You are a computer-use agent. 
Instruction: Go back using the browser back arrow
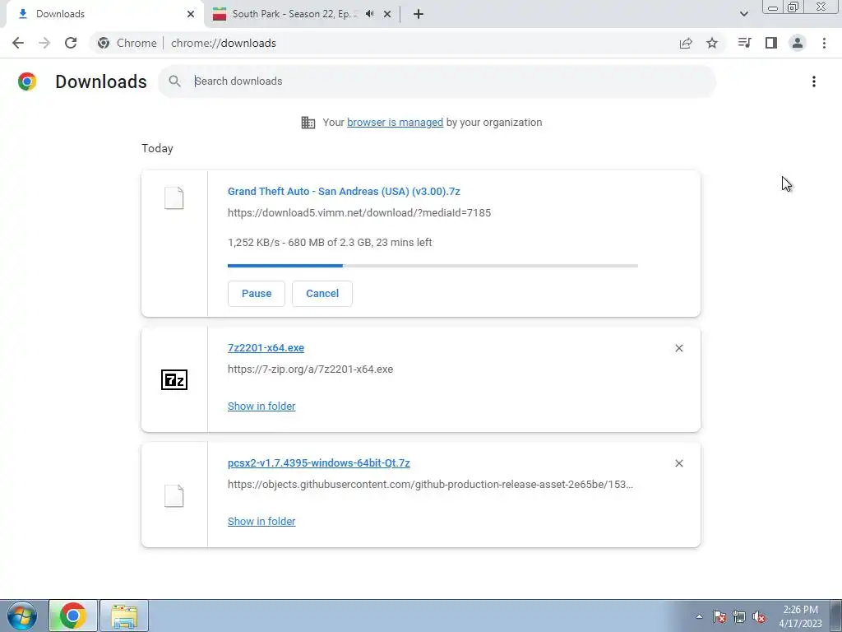tap(18, 43)
